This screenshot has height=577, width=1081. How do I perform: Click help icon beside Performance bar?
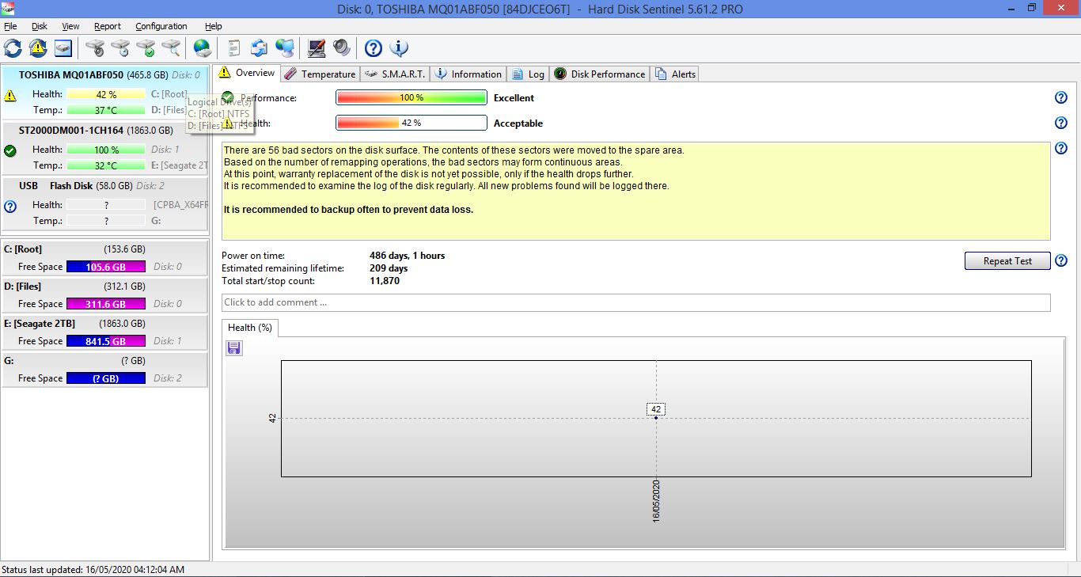(1061, 98)
